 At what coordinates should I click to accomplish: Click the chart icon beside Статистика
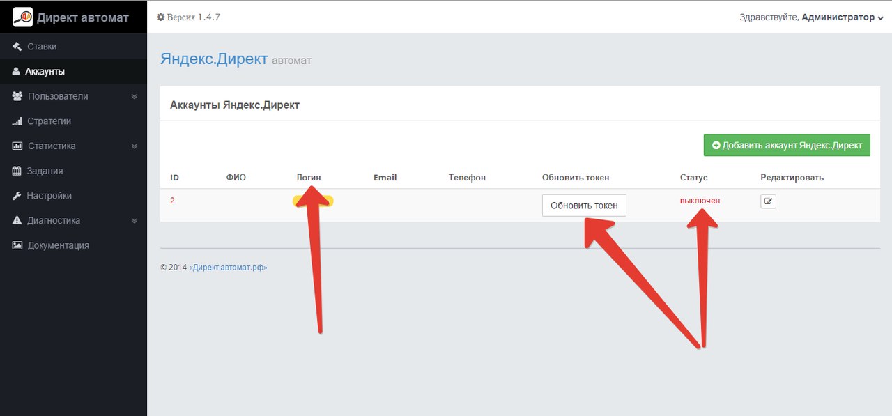[x=17, y=146]
